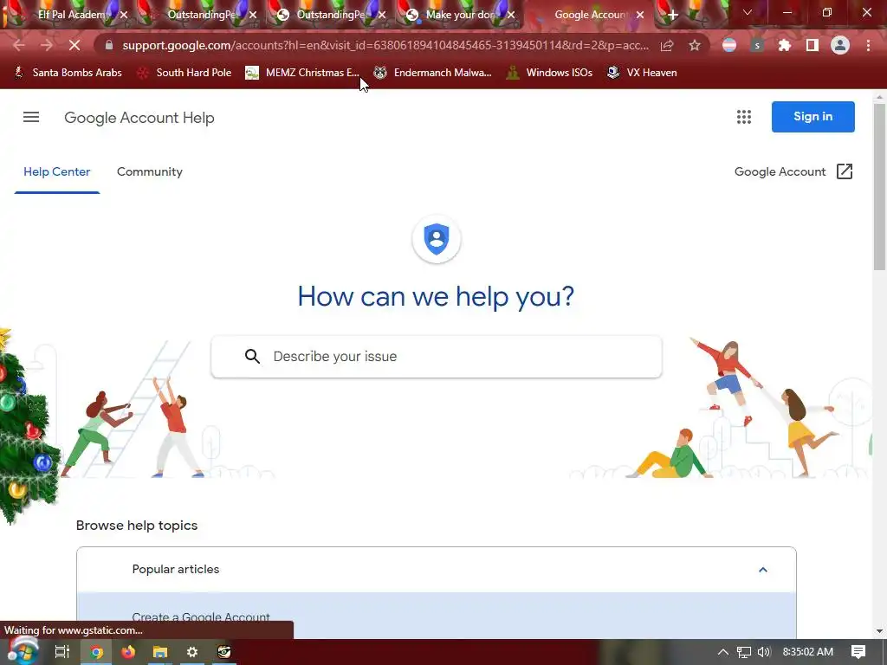The height and width of the screenshot is (665, 887).
Task: Click the Browse help topics heading
Action: [x=137, y=526]
